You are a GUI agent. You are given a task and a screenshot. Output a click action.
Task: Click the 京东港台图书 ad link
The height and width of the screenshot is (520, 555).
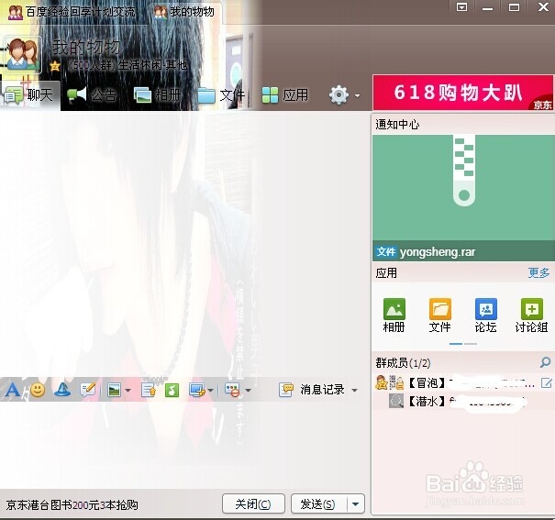[72, 504]
